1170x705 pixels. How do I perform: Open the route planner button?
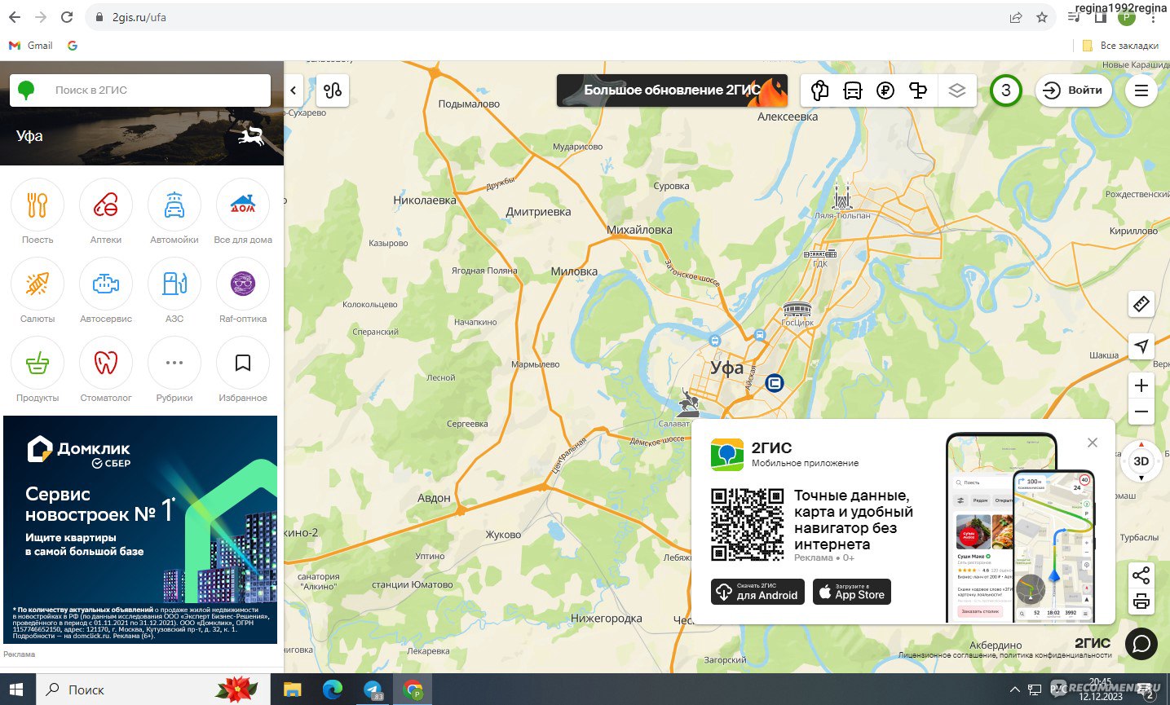tap(333, 90)
